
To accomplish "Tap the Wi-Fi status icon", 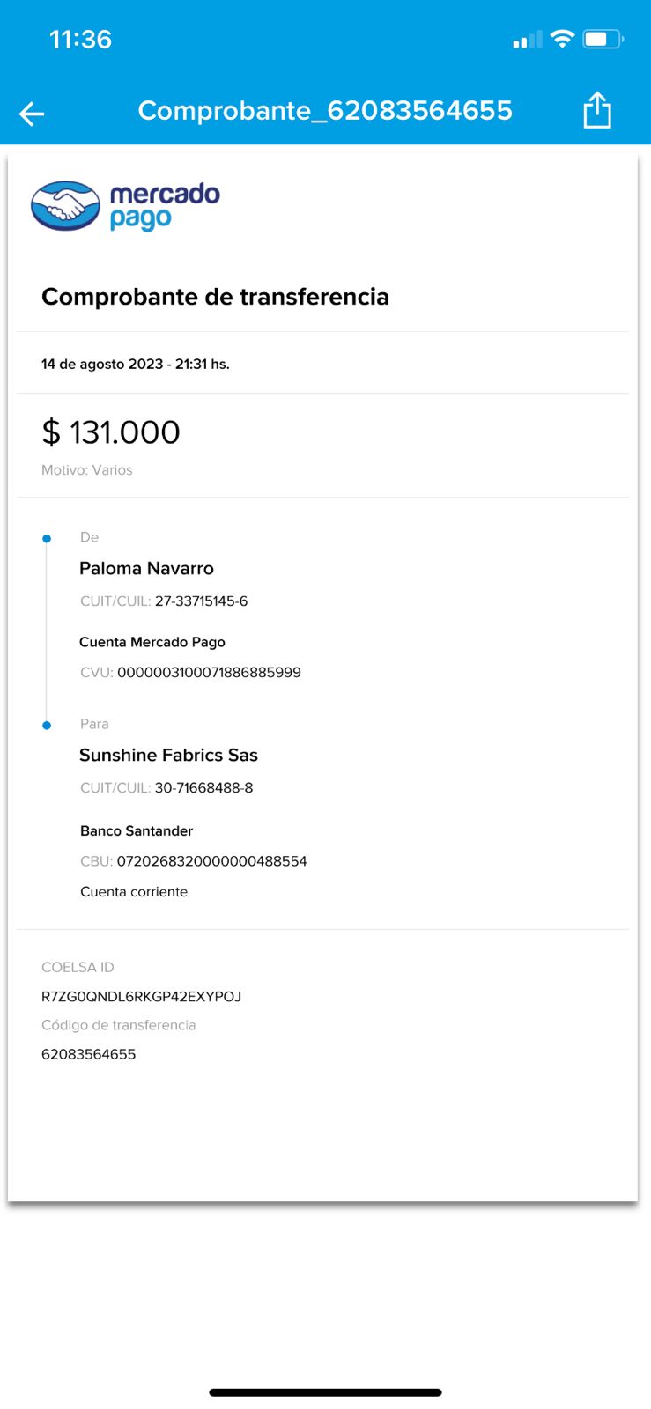I will (x=561, y=39).
